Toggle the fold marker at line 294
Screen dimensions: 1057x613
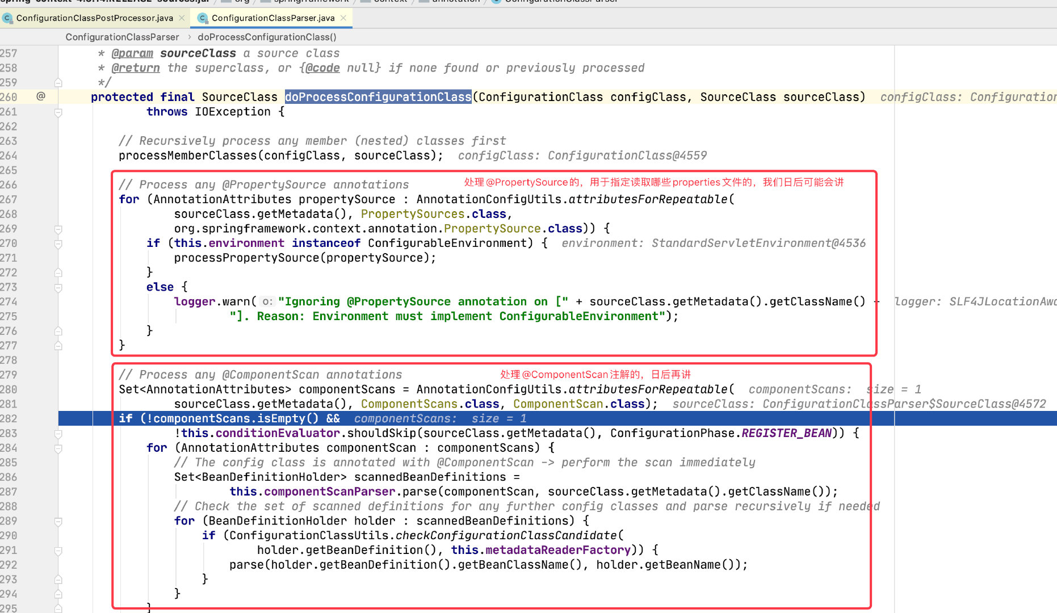[58, 595]
